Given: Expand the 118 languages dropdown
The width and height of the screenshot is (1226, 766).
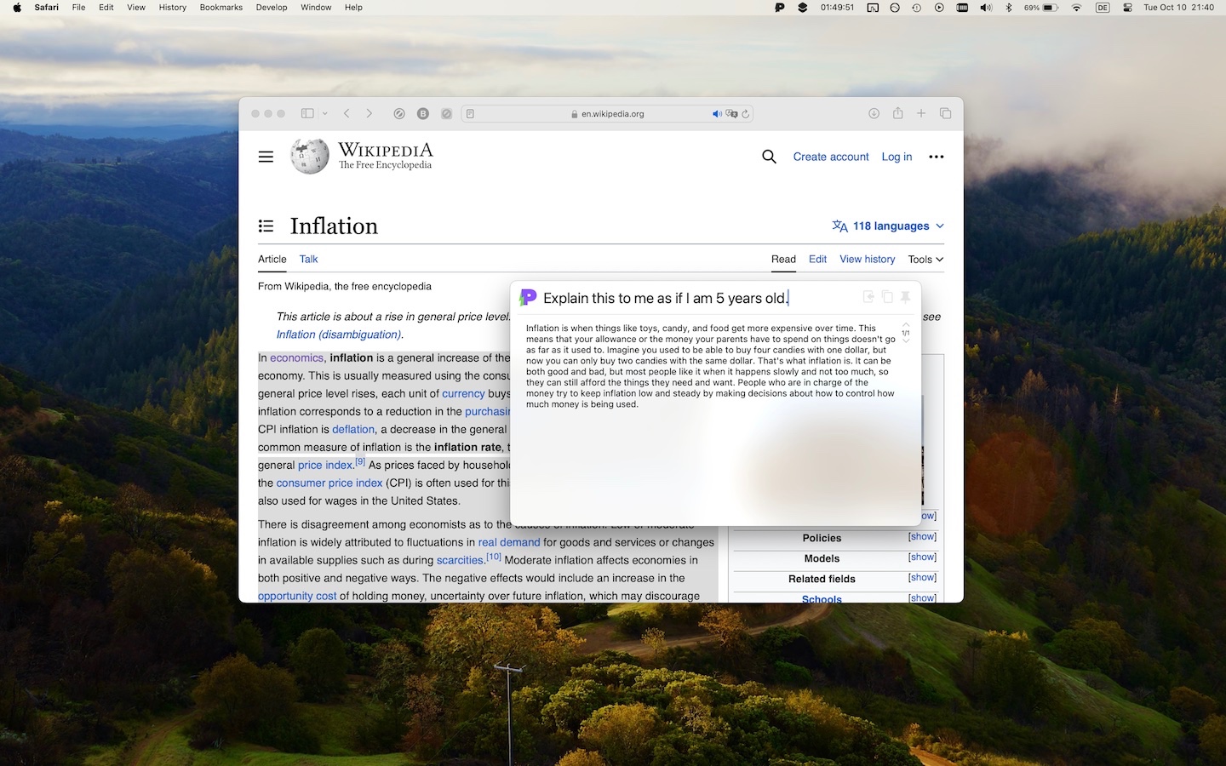Looking at the screenshot, I should pyautogui.click(x=888, y=226).
